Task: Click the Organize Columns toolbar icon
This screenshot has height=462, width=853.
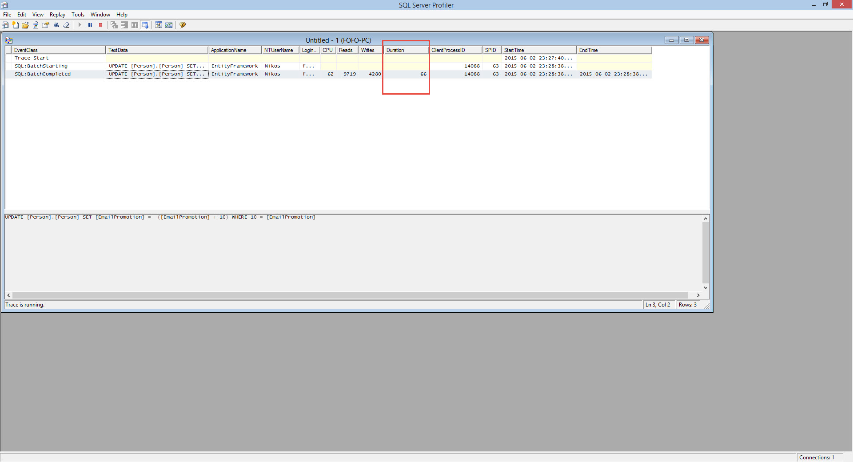Action: point(135,25)
